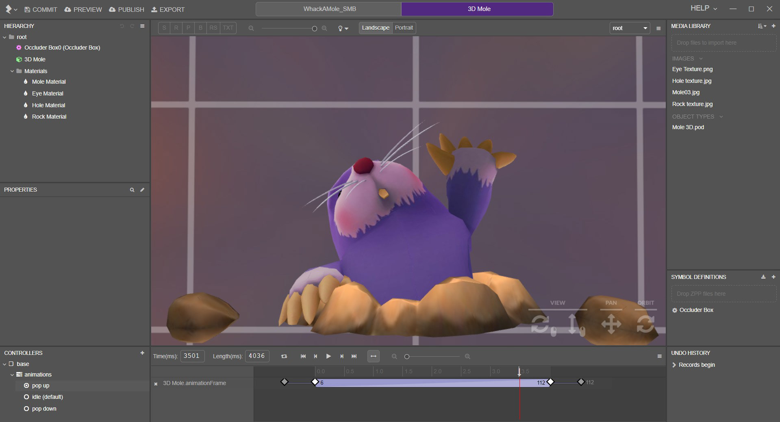Click the Export button
This screenshot has width=780, height=422.
(x=168, y=9)
